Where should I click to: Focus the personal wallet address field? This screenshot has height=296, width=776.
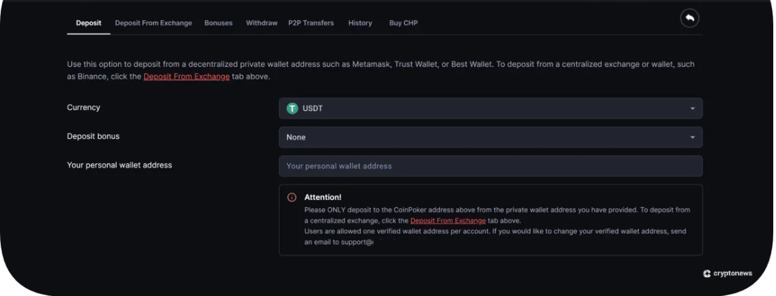click(x=490, y=166)
